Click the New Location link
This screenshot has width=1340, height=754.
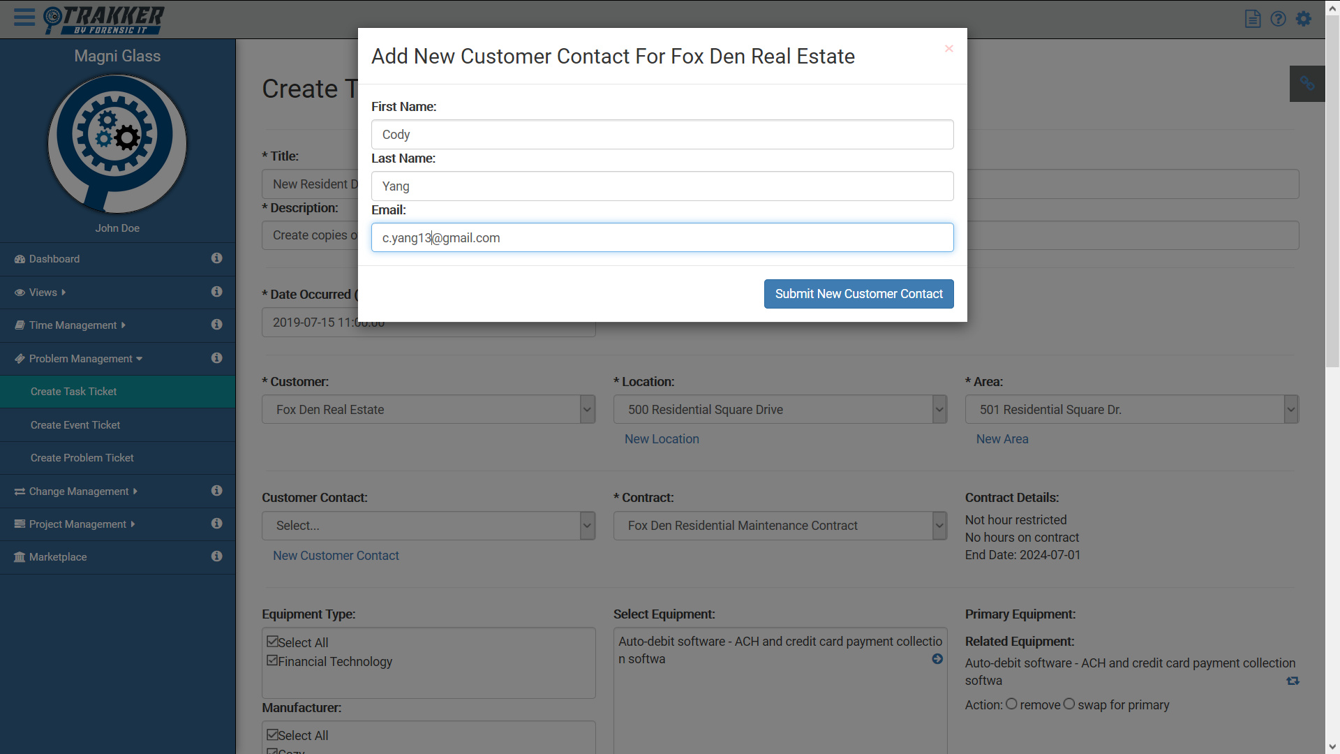662,439
